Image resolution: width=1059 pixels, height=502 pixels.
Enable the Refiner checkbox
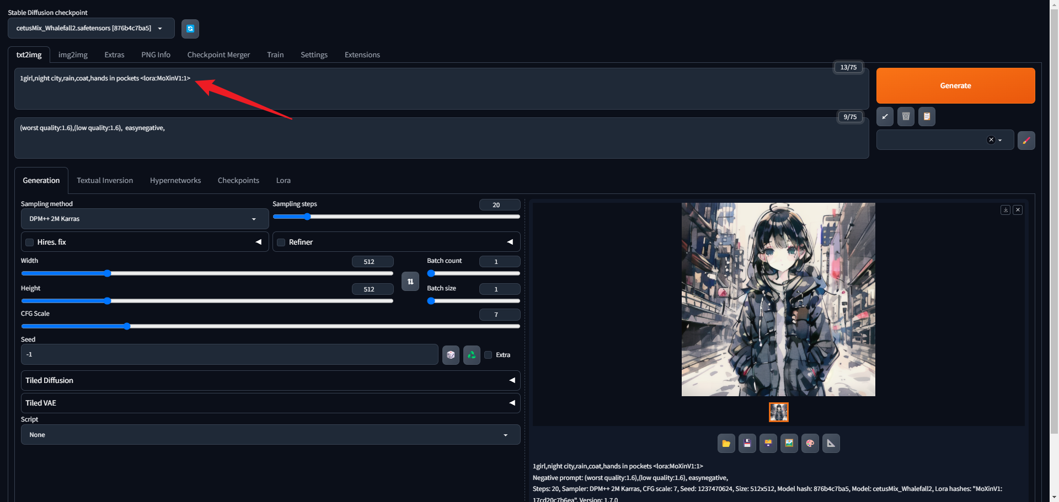pos(281,242)
